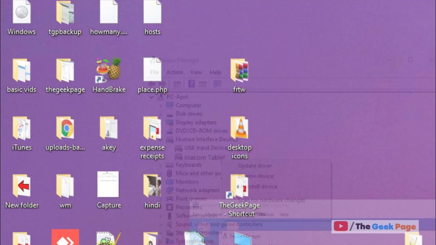Select the hosts file icon
Screen dimensions: 436x245
[152, 12]
